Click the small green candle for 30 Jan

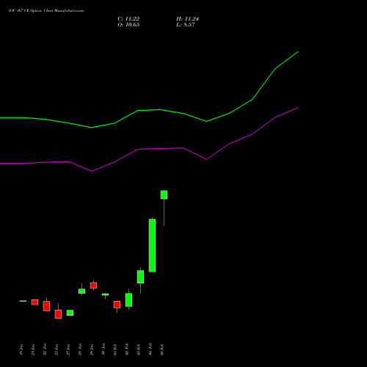coord(105,294)
